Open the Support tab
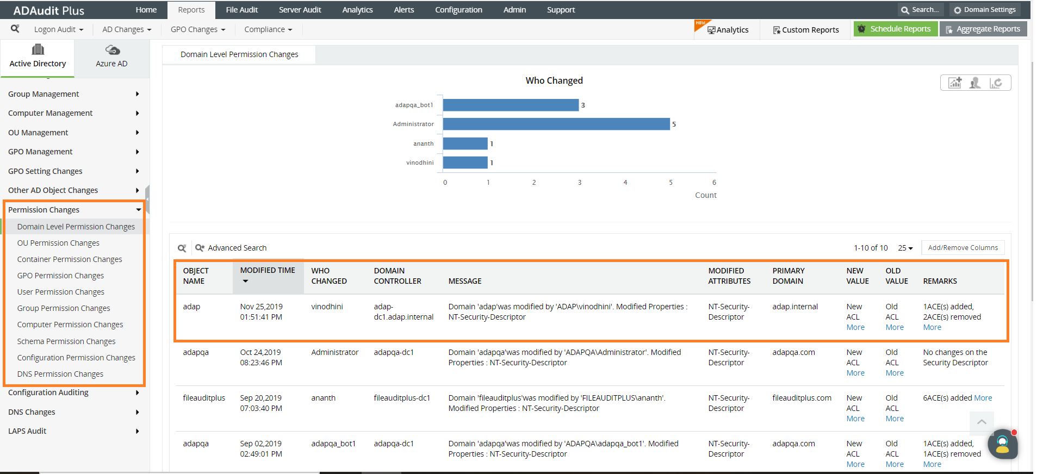The image size is (1043, 474). 561,10
